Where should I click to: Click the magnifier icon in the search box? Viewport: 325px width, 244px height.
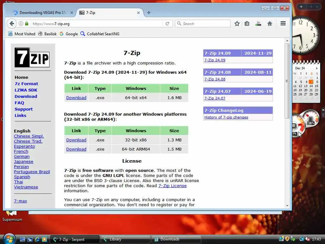point(179,24)
